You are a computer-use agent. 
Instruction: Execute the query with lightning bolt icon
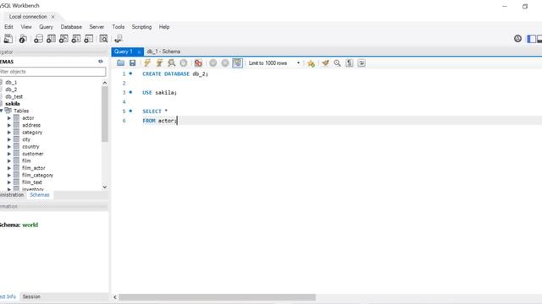pyautogui.click(x=147, y=63)
